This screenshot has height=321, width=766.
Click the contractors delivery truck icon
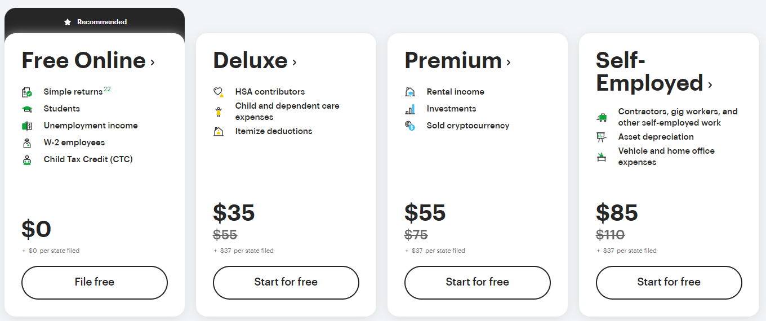[602, 117]
